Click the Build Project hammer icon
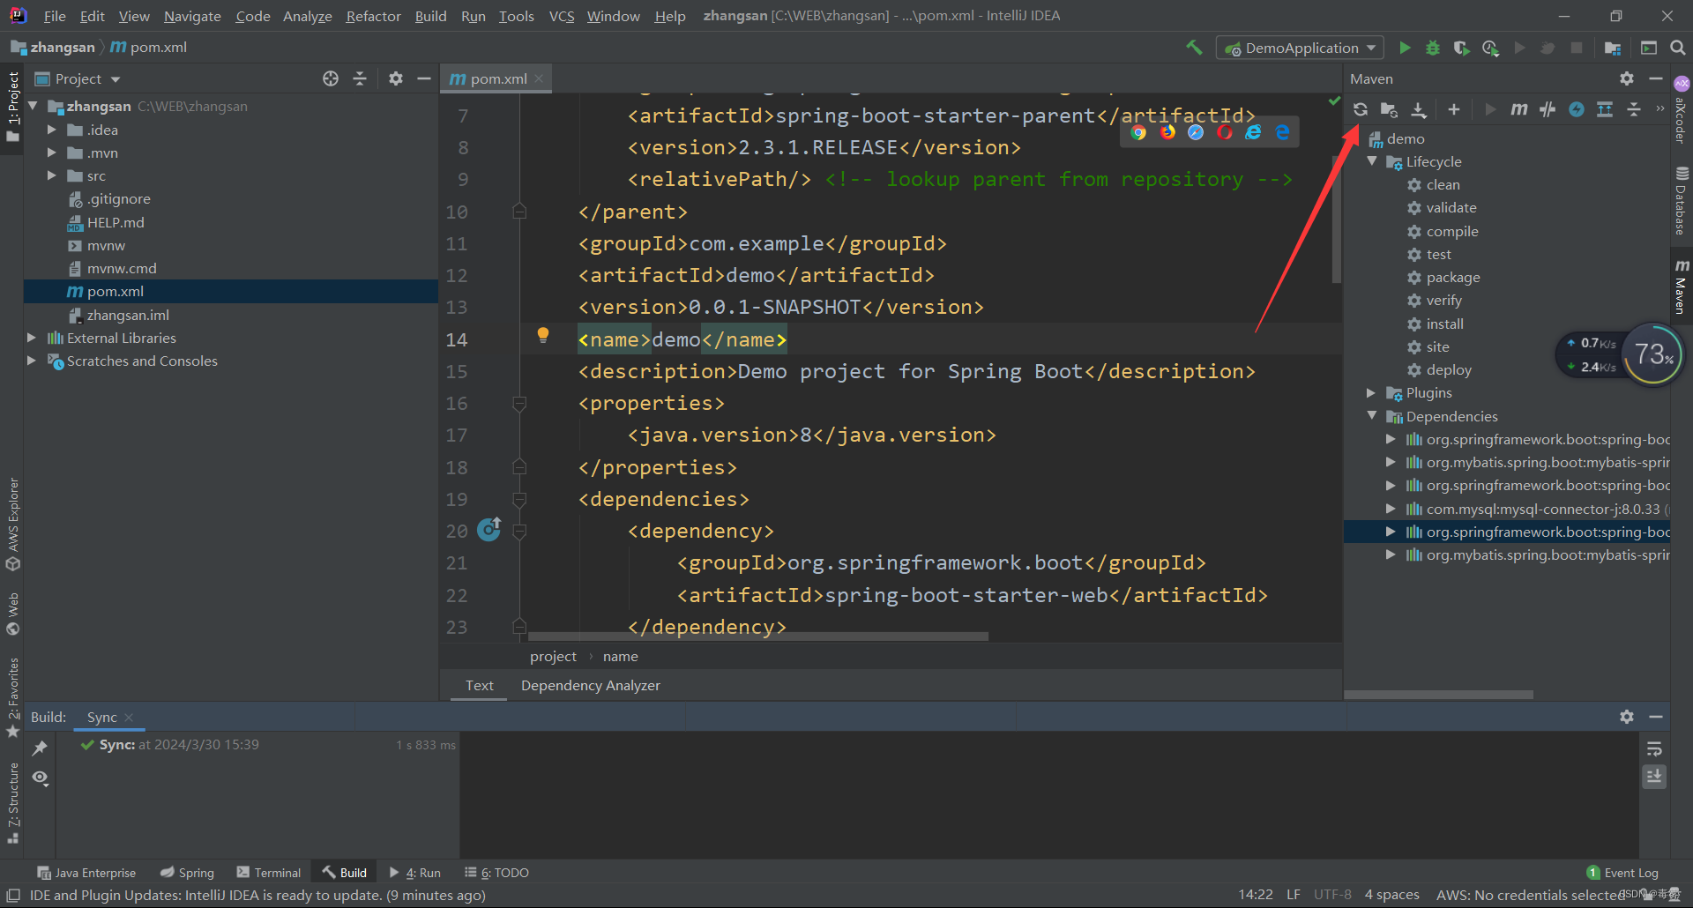The image size is (1693, 908). tap(1194, 48)
